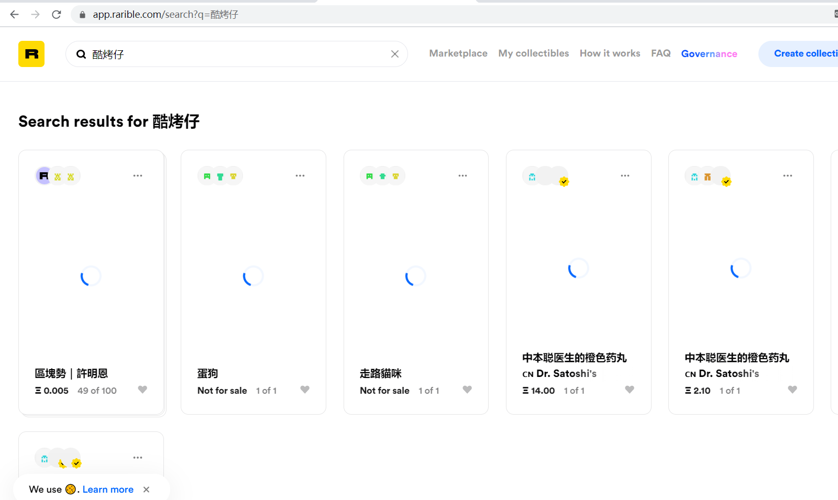The height and width of the screenshot is (500, 838).
Task: Like the 走路貓咪 item heart
Action: 467,390
